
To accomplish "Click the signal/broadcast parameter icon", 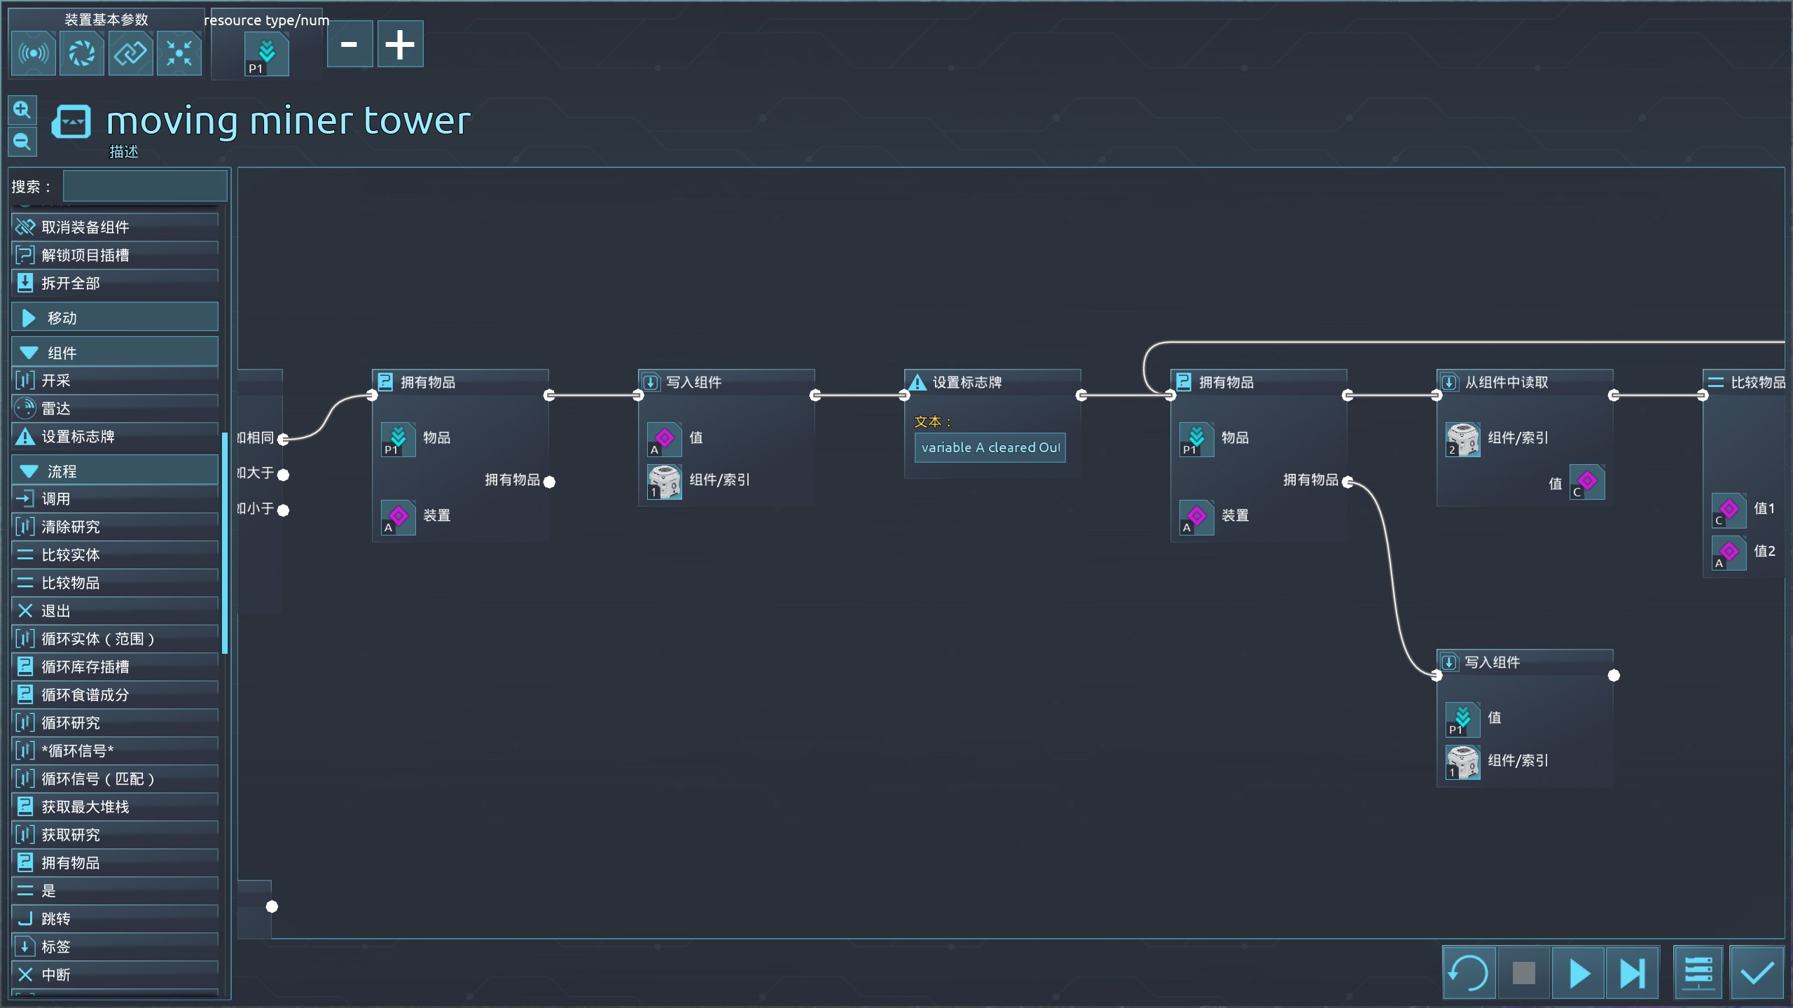I will click(x=33, y=53).
